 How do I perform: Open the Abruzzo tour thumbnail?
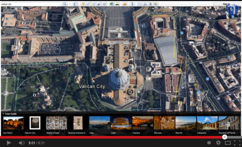[x=164, y=123]
